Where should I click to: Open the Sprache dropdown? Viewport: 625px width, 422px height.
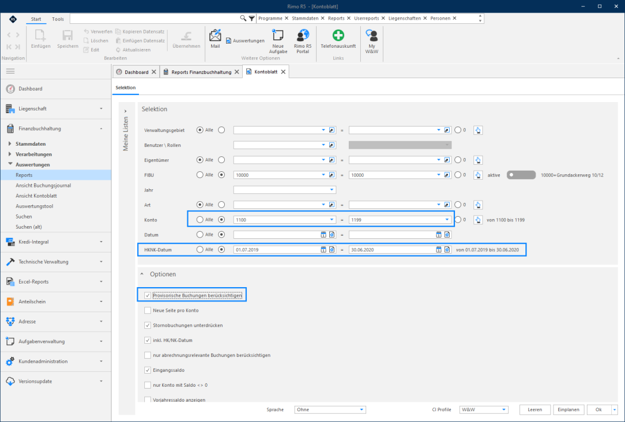coord(361,409)
